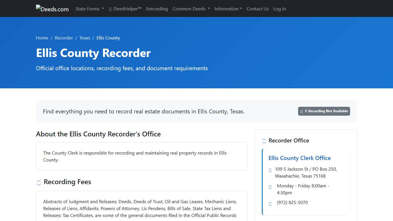
Task: Open the Texas breadcrumb link
Action: [85, 38]
